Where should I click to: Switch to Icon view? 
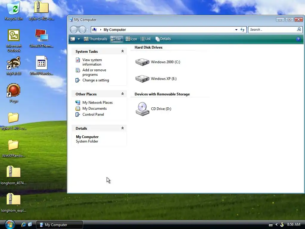click(x=131, y=39)
